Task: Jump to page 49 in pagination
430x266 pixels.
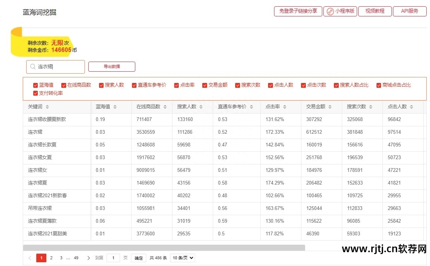Action: point(76,258)
